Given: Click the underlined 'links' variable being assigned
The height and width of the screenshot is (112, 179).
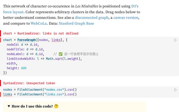Looking at the screenshot, I should 8,94.
